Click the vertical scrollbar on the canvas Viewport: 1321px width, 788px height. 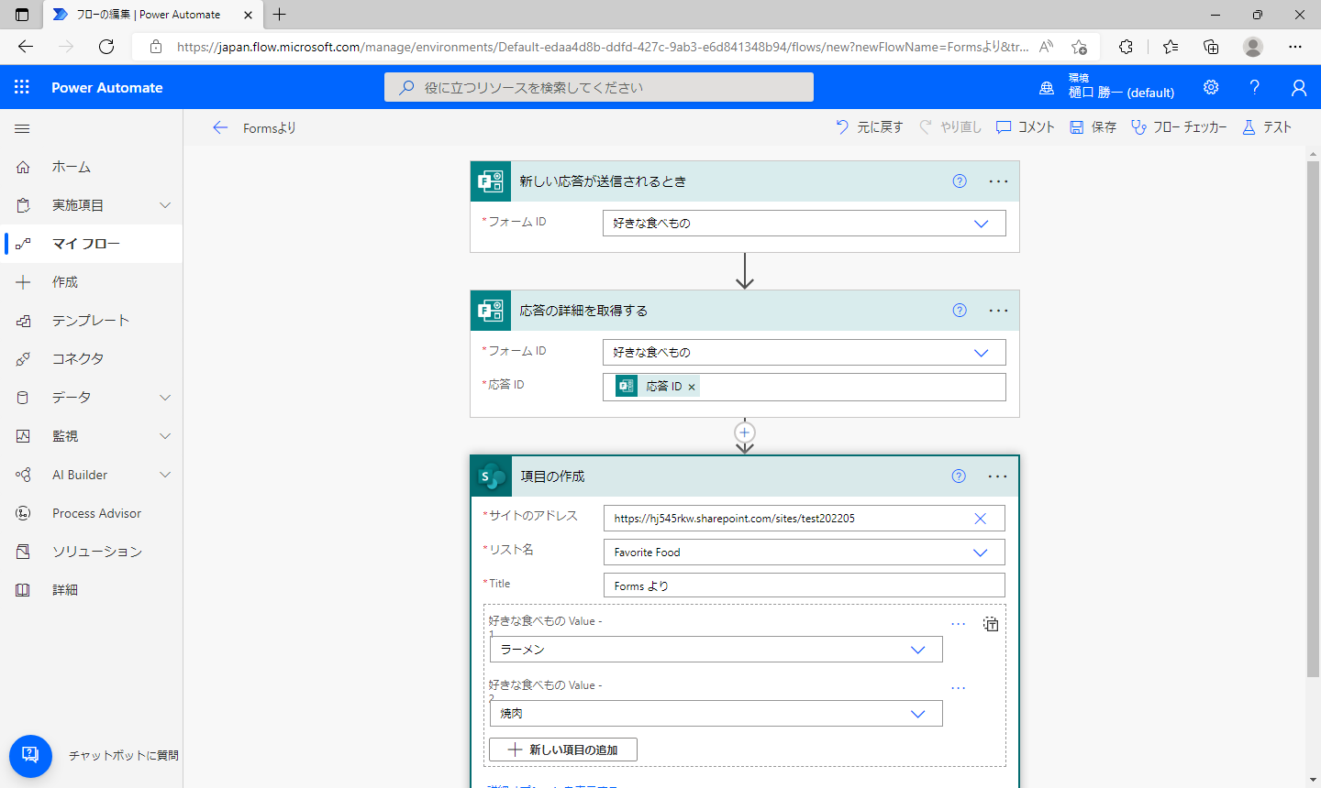(x=1313, y=419)
